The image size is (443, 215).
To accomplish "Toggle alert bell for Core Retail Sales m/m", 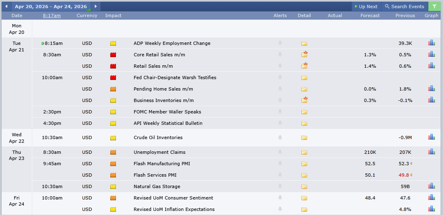I will point(280,54).
